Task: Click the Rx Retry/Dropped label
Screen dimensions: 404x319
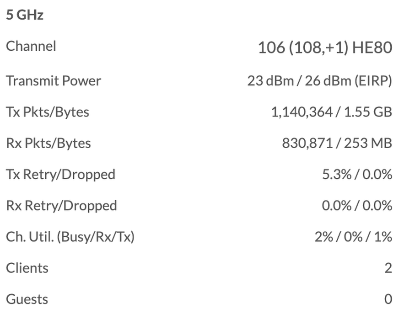Action: 61,206
